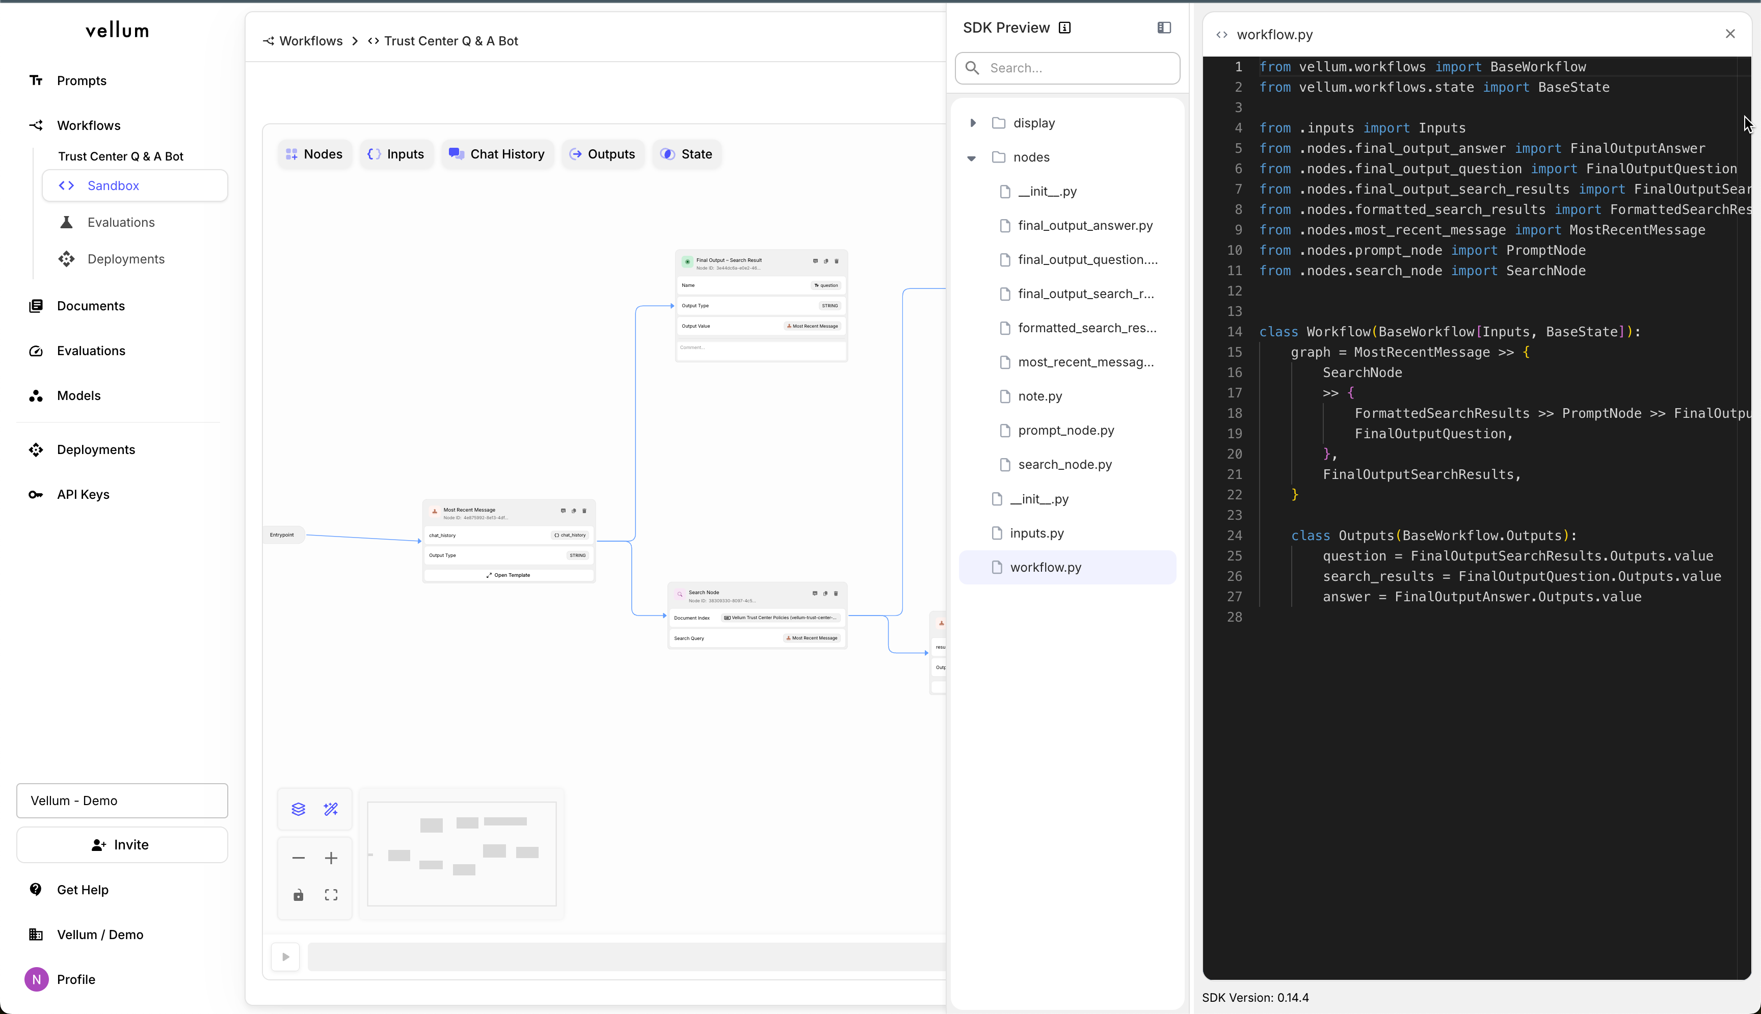The image size is (1761, 1014).
Task: Click the fit-view frame icon
Action: [x=331, y=895]
